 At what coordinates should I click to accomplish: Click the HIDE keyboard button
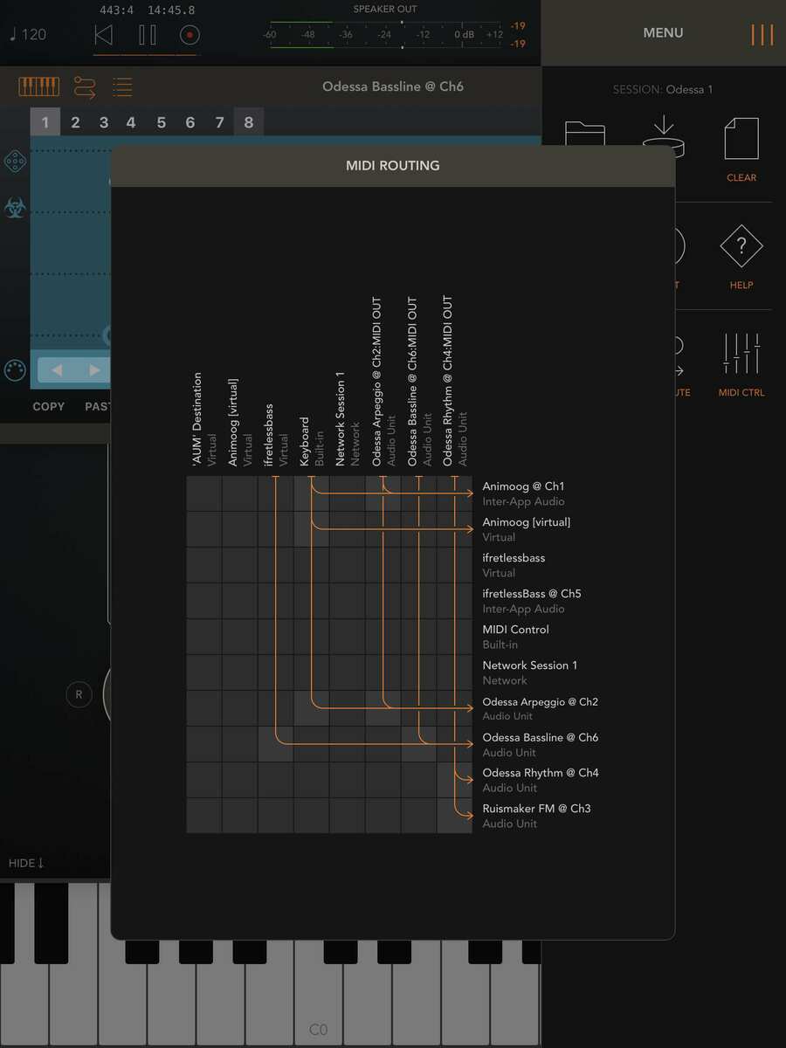coord(26,863)
